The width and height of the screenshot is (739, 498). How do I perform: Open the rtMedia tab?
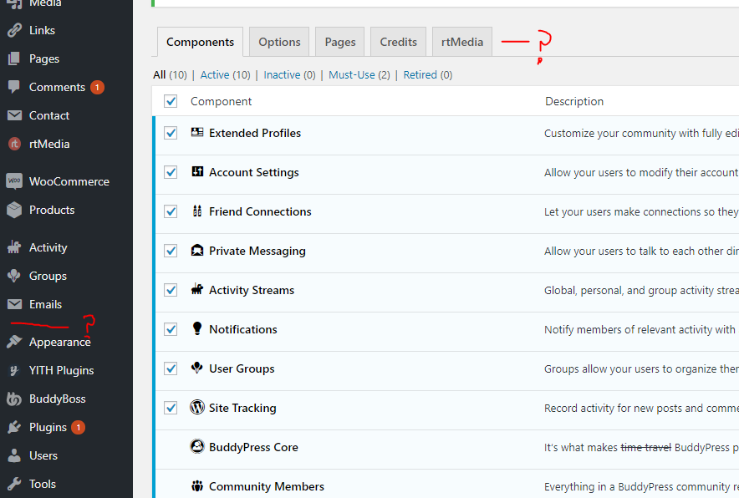click(x=462, y=42)
